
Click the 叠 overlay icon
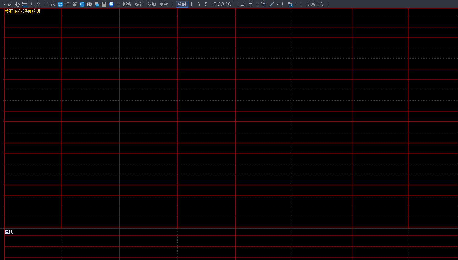[10, 4]
